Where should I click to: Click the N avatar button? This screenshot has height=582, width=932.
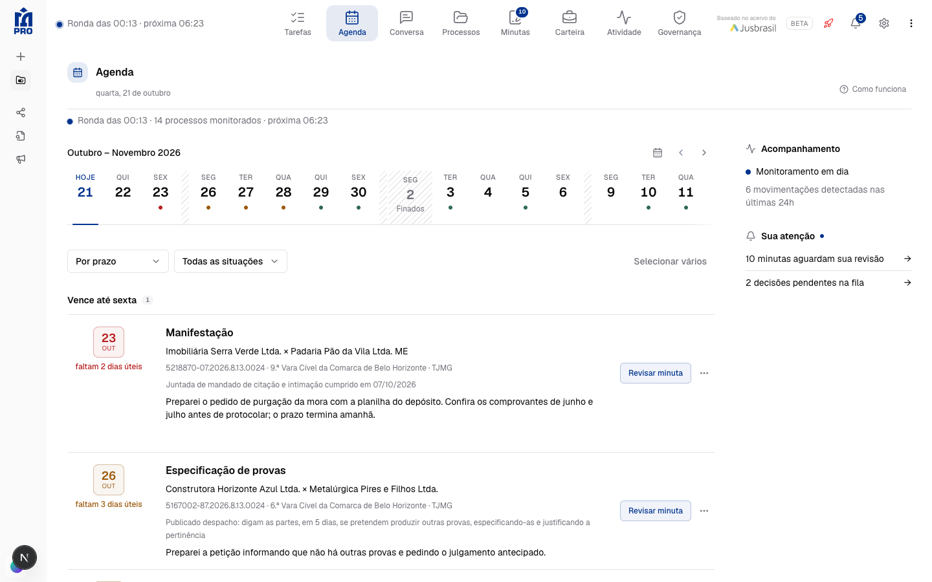[x=25, y=557]
